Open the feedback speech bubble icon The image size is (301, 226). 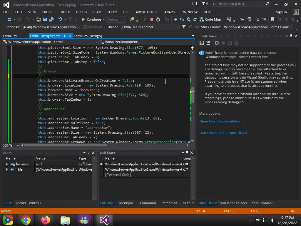pyautogui.click(x=195, y=4)
